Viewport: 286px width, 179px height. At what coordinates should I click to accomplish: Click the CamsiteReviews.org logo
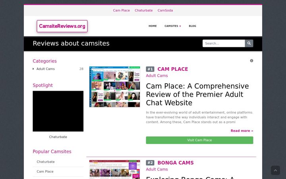[62, 26]
